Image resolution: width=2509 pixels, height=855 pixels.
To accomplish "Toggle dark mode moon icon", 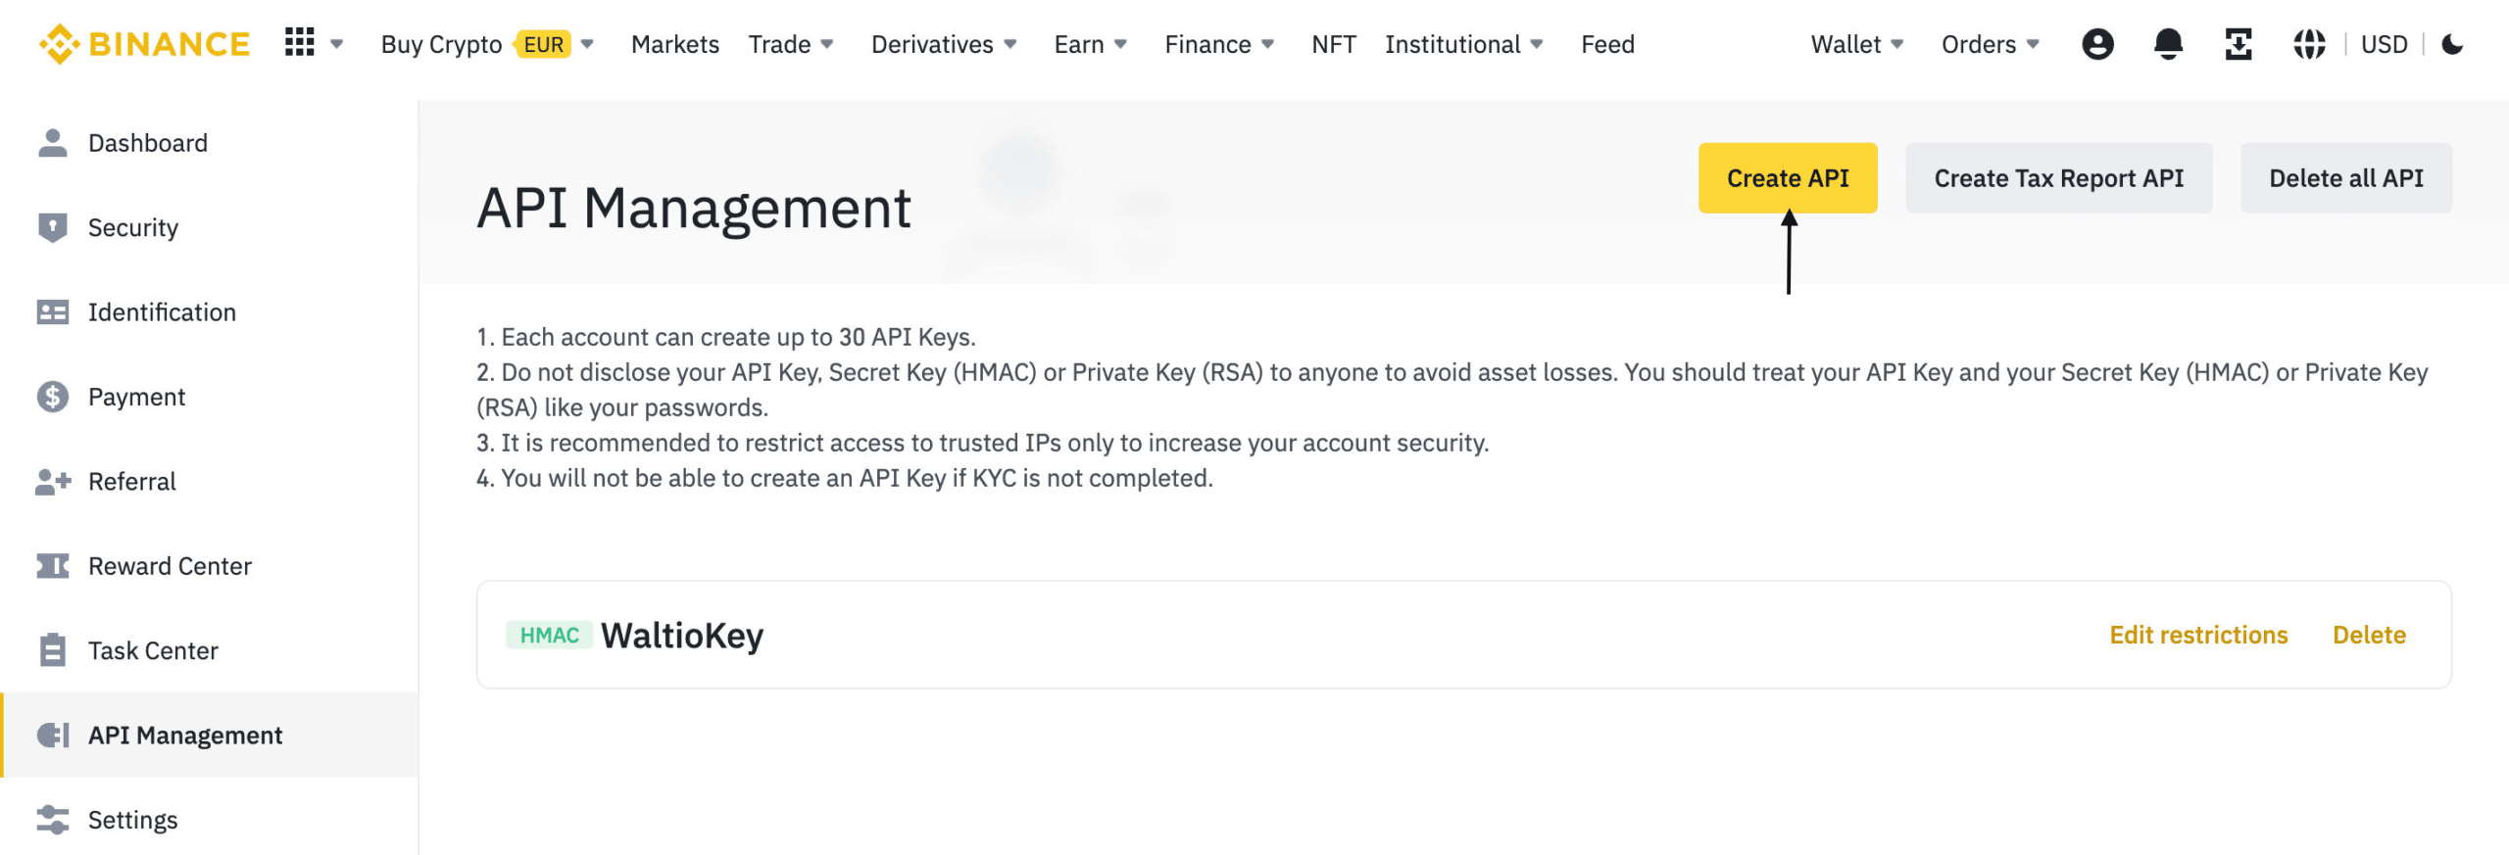I will [2452, 44].
